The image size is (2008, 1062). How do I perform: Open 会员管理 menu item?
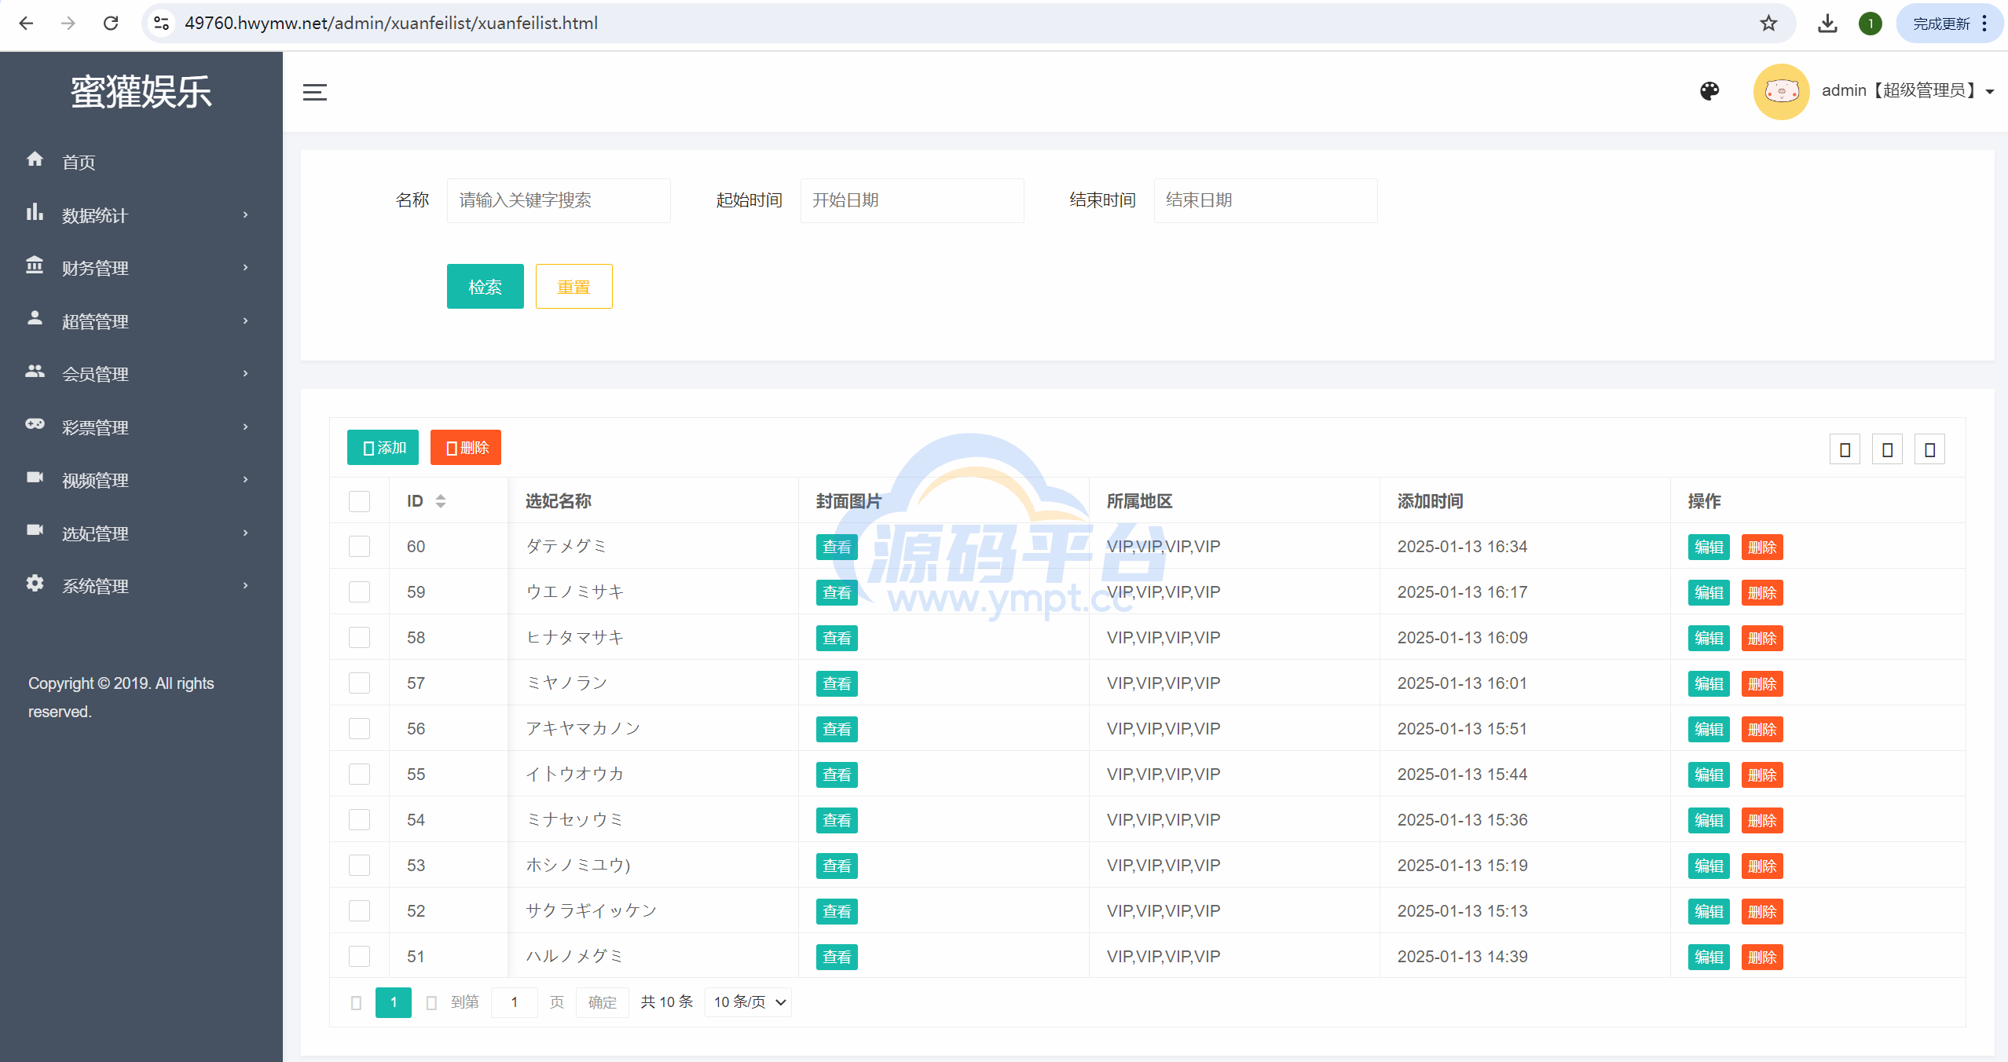[x=95, y=374]
